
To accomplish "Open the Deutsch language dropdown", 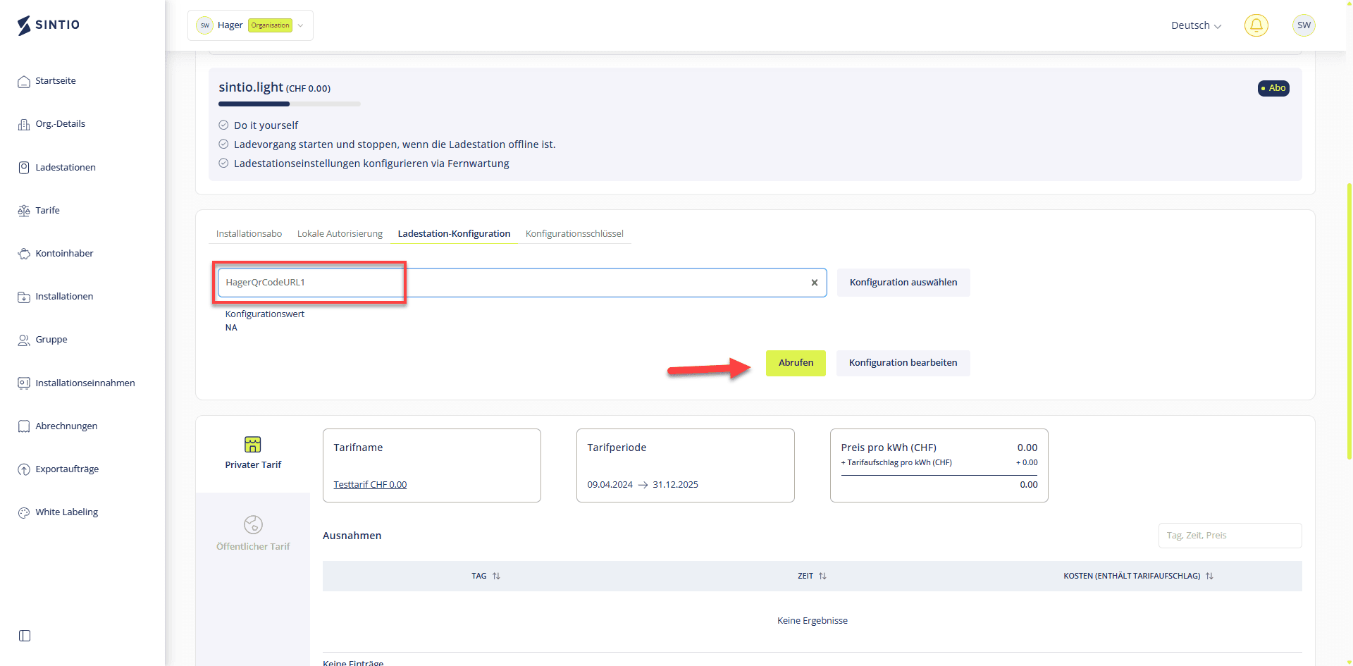I will [x=1196, y=25].
